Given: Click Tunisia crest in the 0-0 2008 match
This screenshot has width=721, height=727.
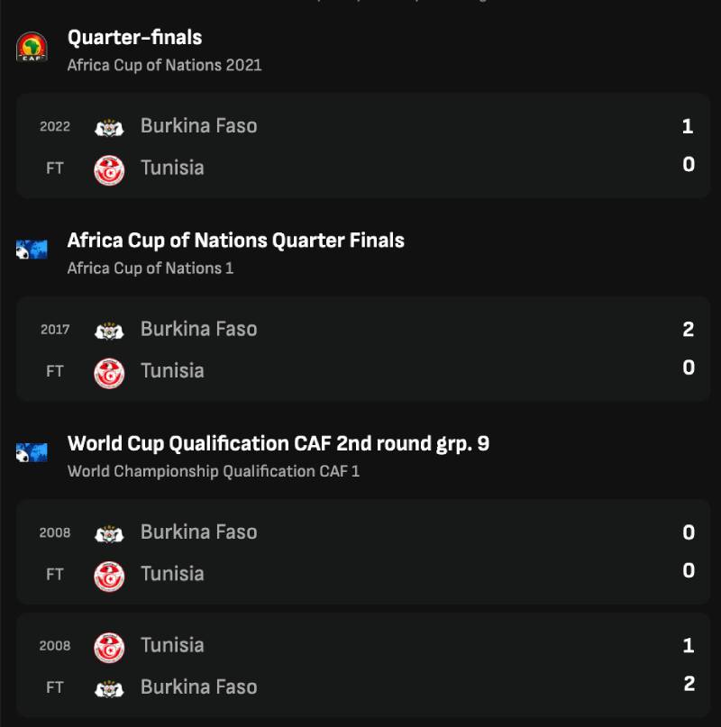Looking at the screenshot, I should [x=109, y=575].
